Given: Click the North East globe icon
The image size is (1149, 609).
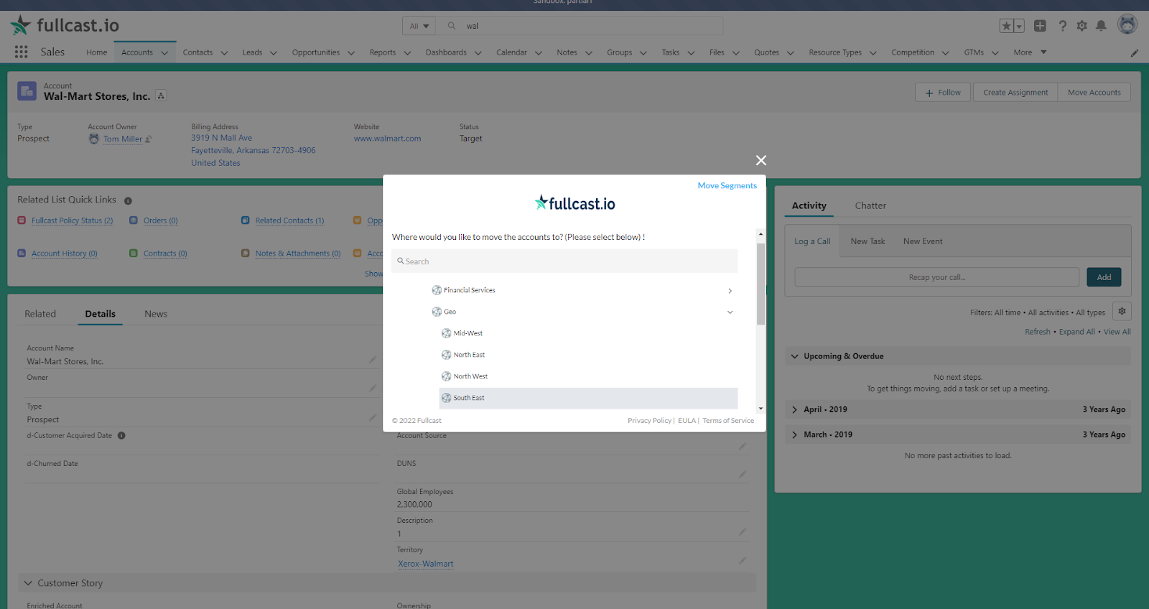Looking at the screenshot, I should tap(446, 355).
